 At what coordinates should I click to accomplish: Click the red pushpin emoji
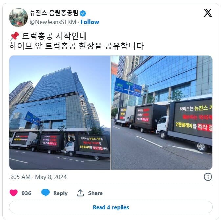tap(14, 36)
